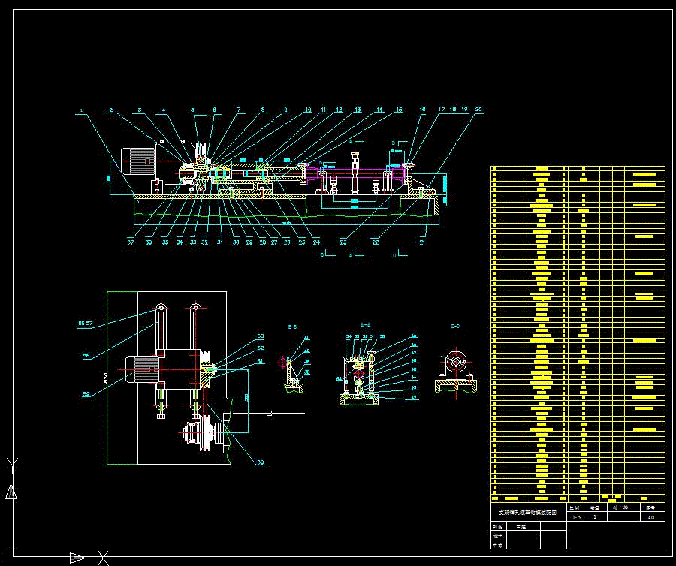Pick part number 41 in the B-B section
This screenshot has width=676, height=566.
pyautogui.click(x=307, y=338)
